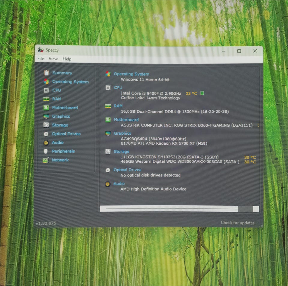The image size is (288, 286).
Task: Click the 111GB KINGSTON SSD entry
Action: (169, 157)
